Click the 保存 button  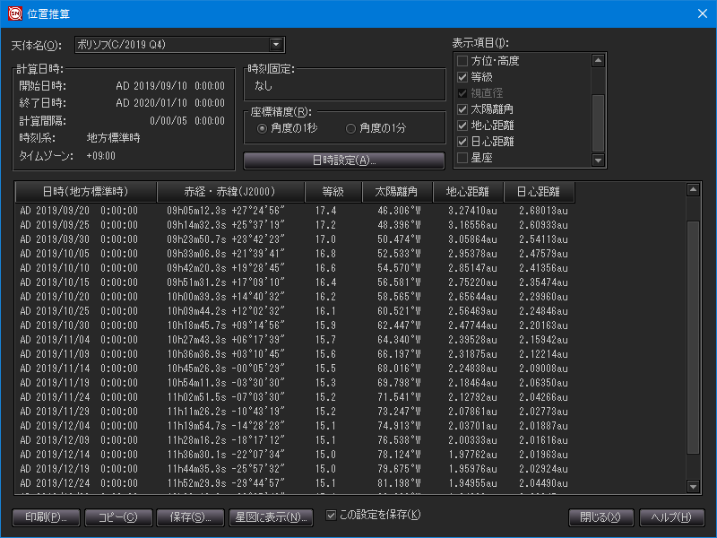pos(190,517)
